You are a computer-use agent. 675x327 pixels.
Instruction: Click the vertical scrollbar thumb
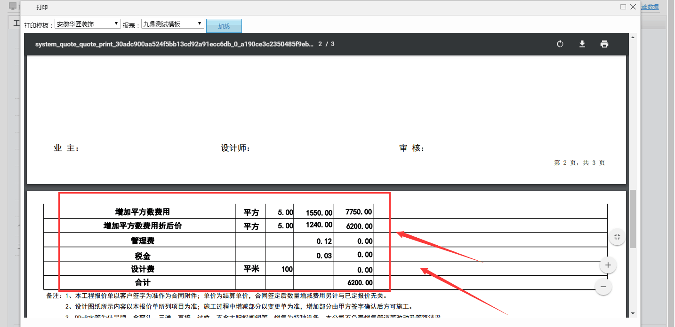(x=633, y=218)
